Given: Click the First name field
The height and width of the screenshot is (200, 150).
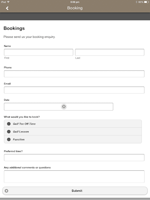Looking at the screenshot, I should click(x=39, y=52).
